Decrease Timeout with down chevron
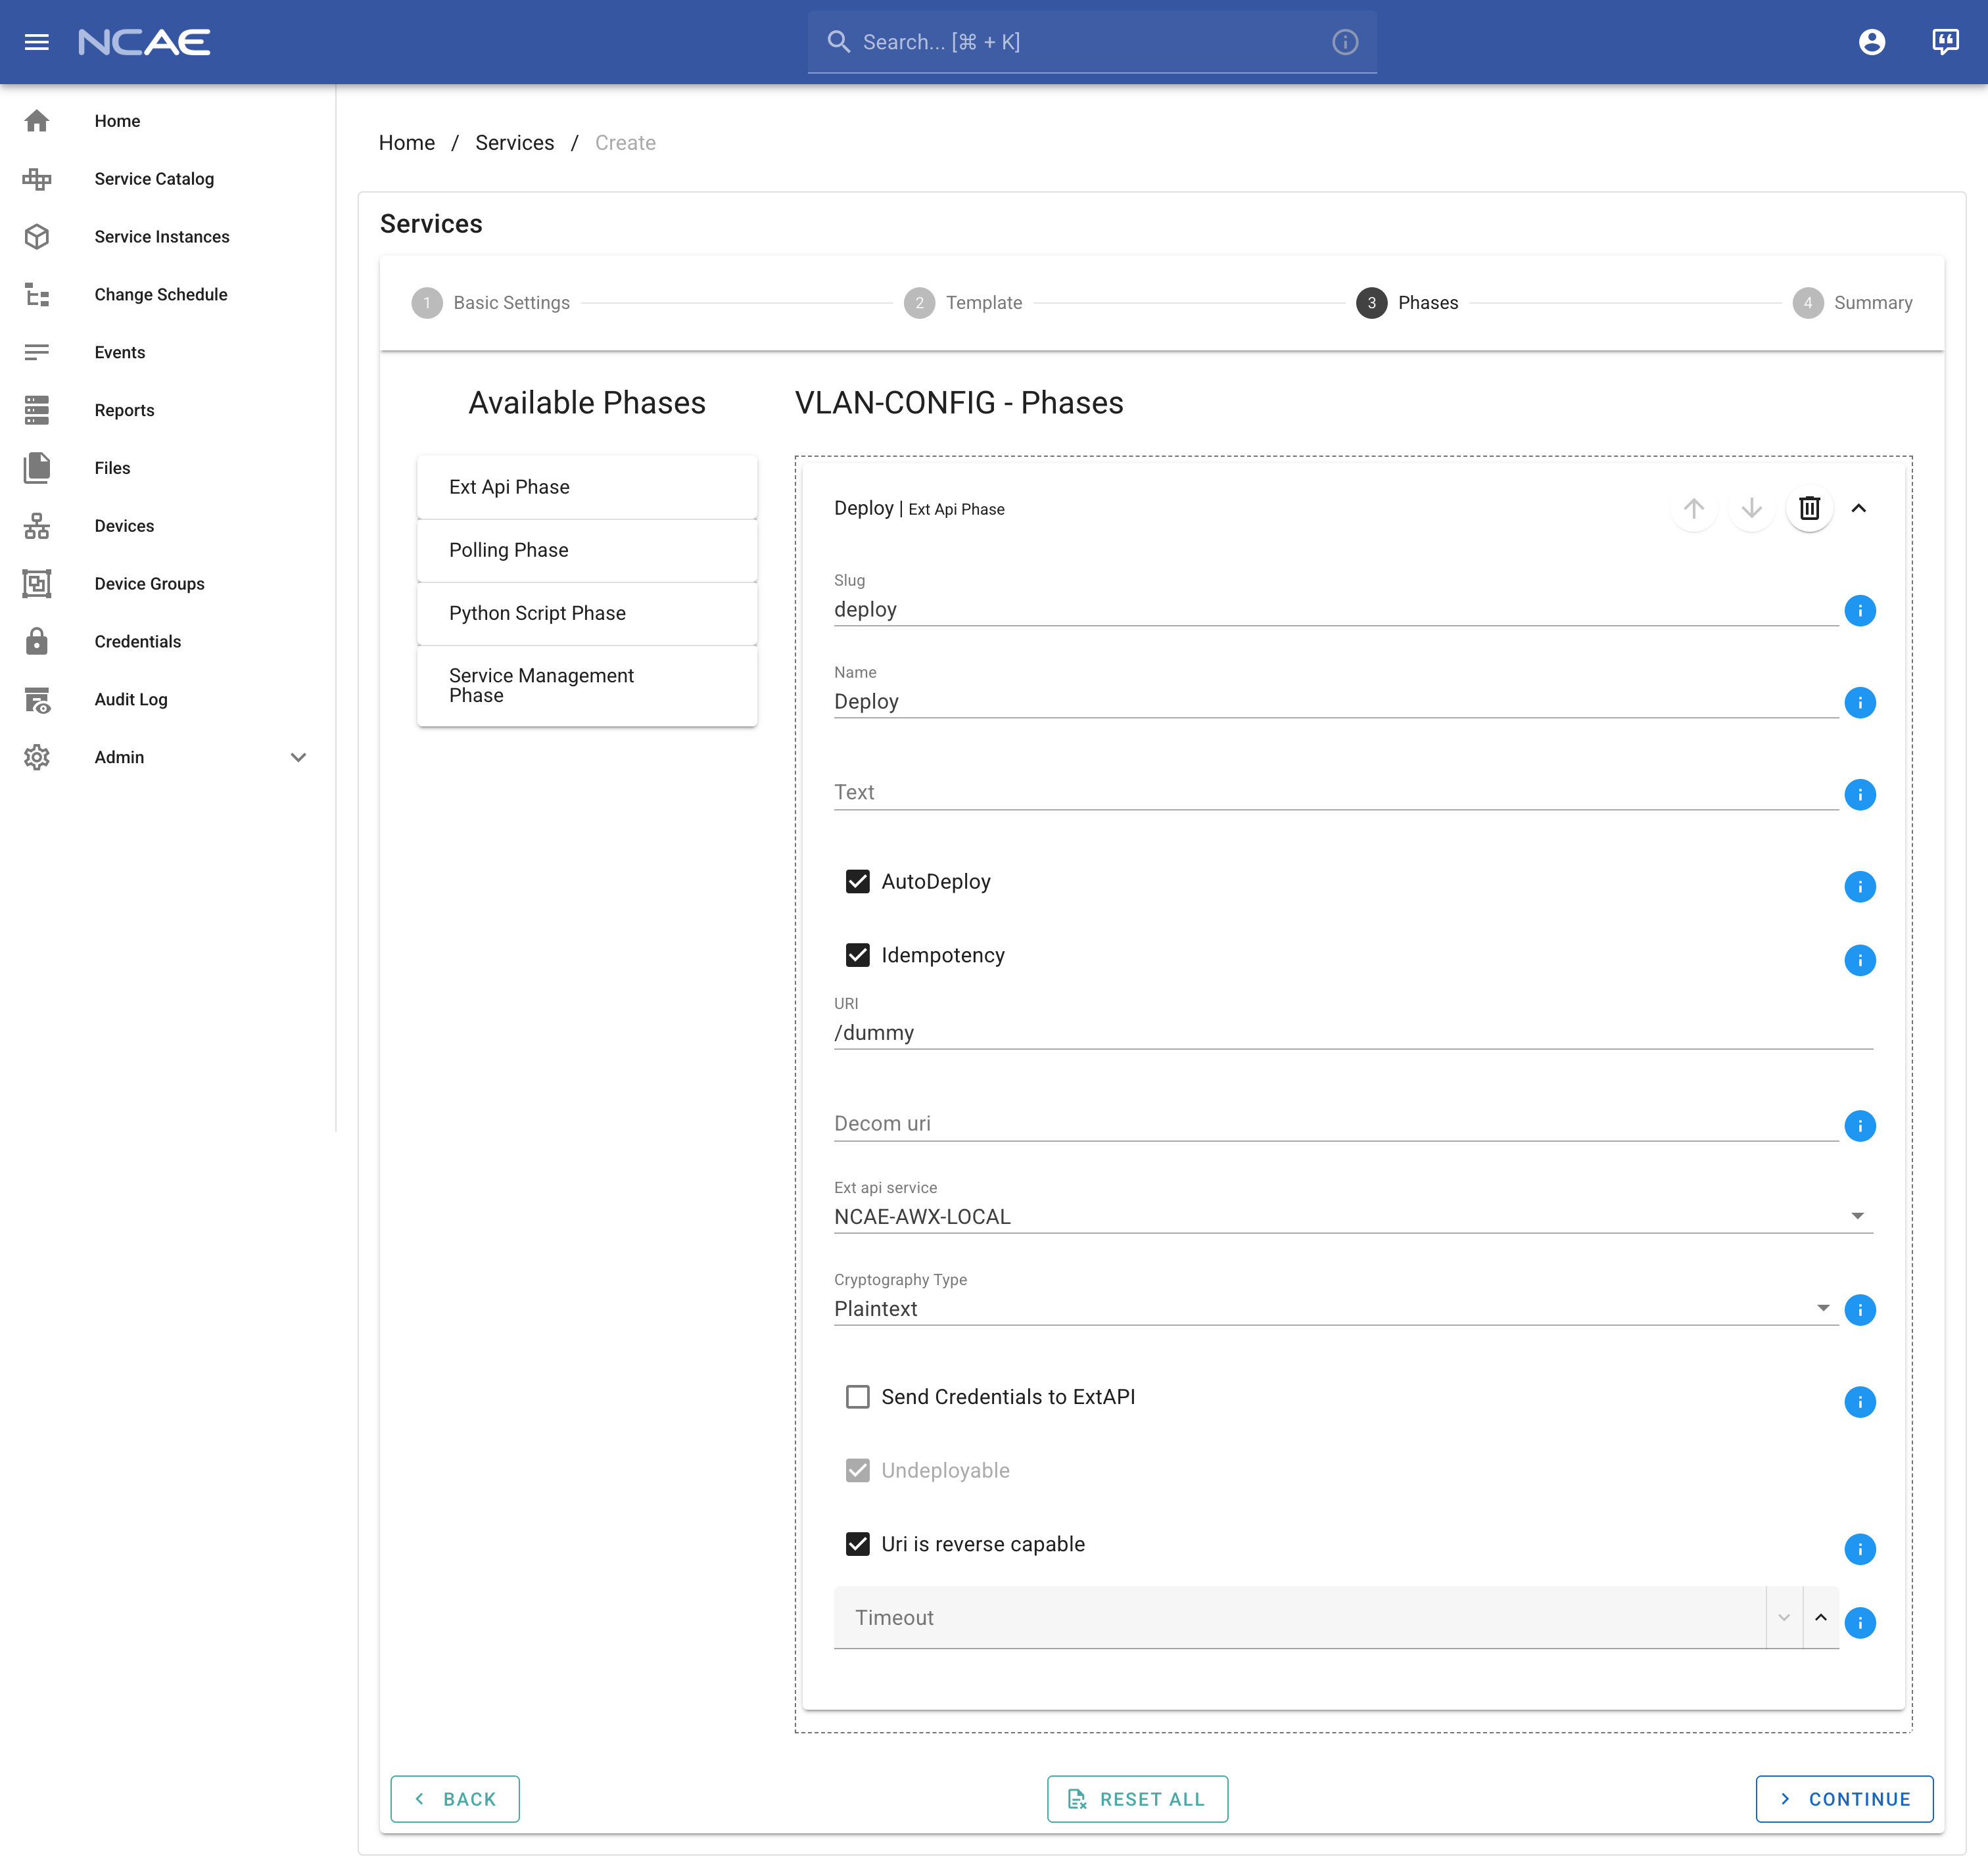 coord(1784,1618)
